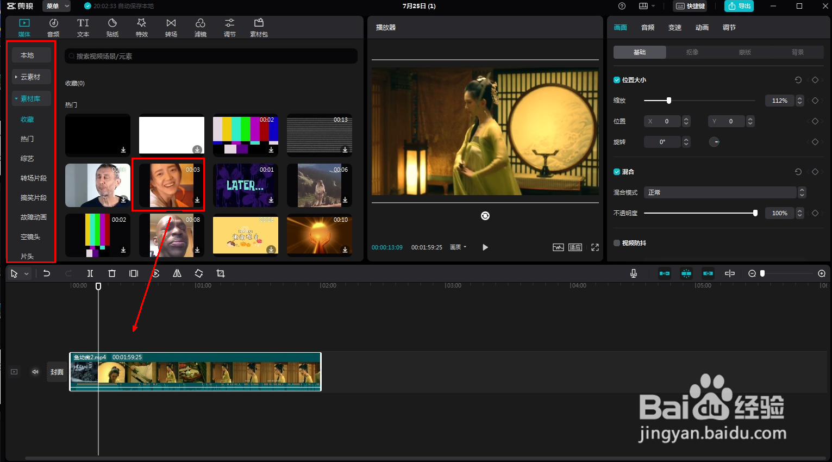
Task: Adjust the 旋转 rotation stepper arrows
Action: tap(686, 142)
